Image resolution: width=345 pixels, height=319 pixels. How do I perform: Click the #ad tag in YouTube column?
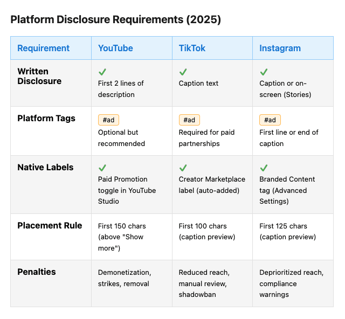coord(108,120)
